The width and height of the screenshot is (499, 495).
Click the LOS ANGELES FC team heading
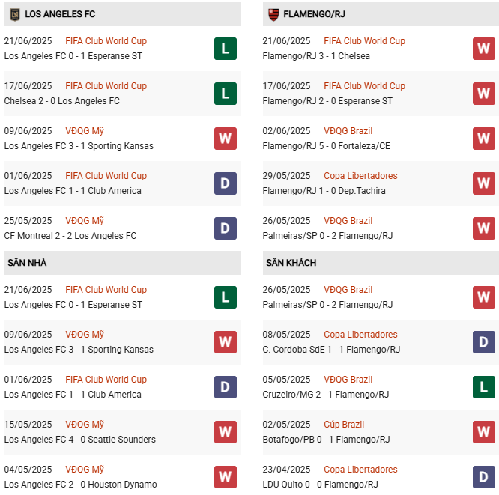(x=60, y=14)
